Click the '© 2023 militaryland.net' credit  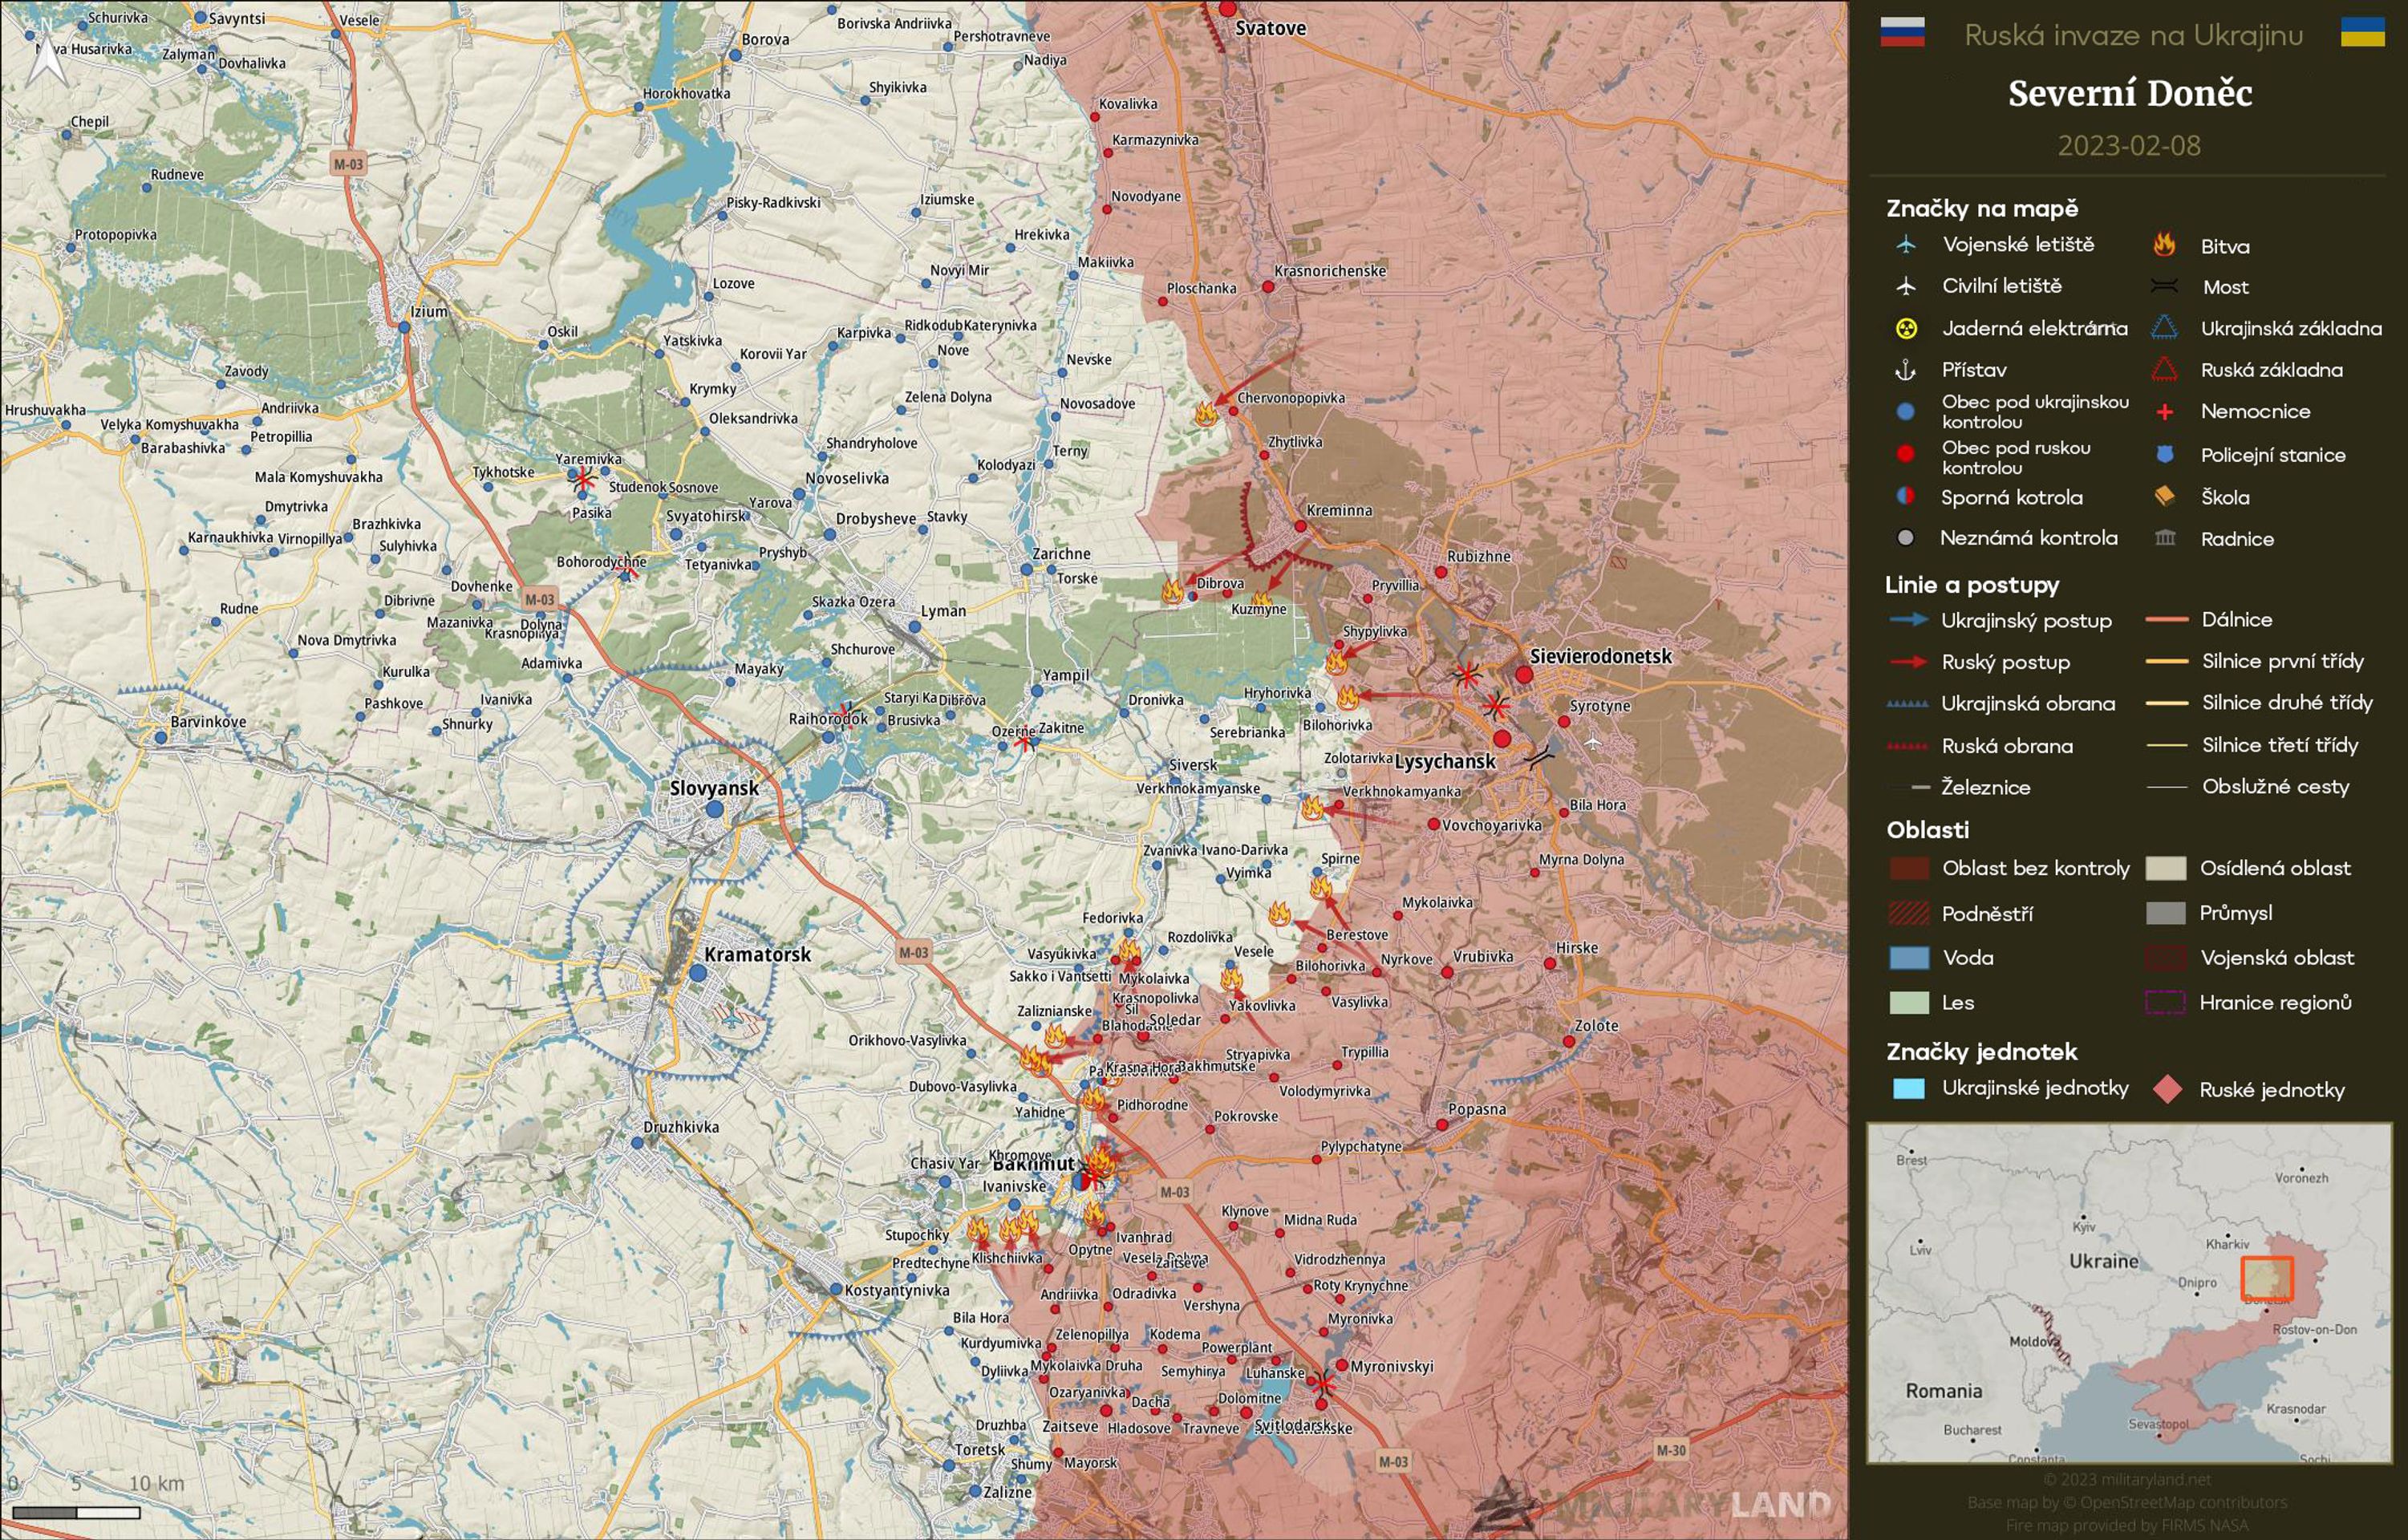[2127, 1479]
